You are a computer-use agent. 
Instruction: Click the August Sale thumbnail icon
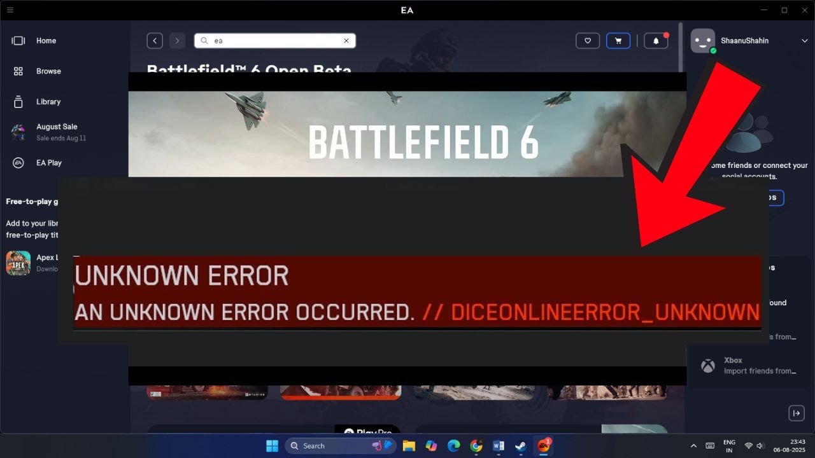pos(18,132)
